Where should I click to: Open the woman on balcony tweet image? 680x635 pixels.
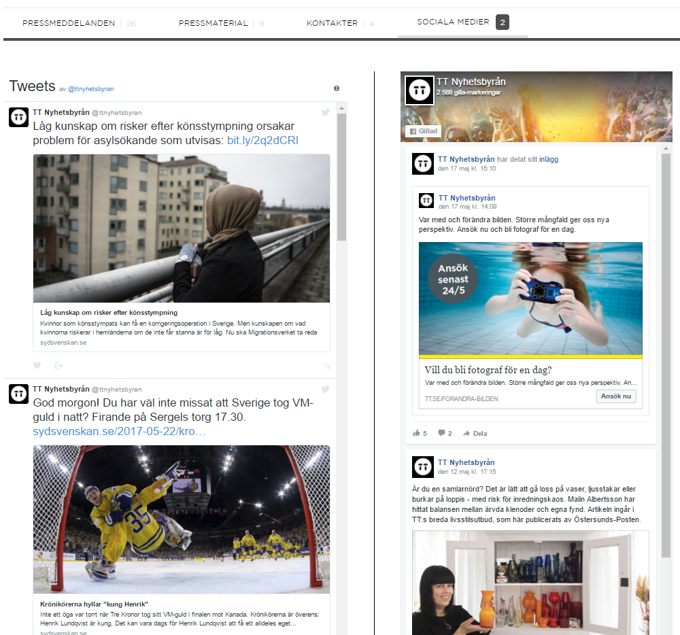point(182,228)
